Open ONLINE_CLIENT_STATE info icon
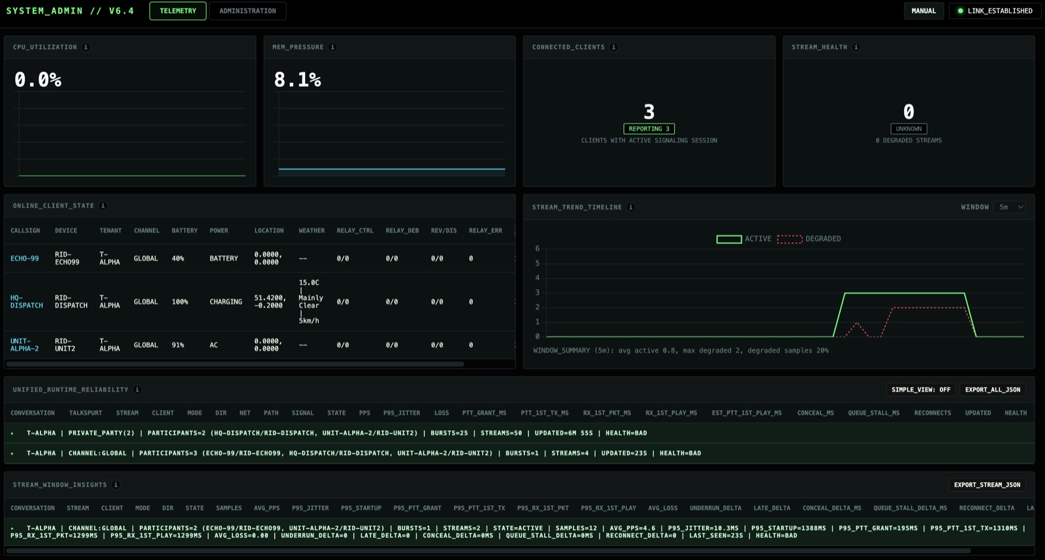Viewport: 1045px width, 560px height. tap(103, 206)
